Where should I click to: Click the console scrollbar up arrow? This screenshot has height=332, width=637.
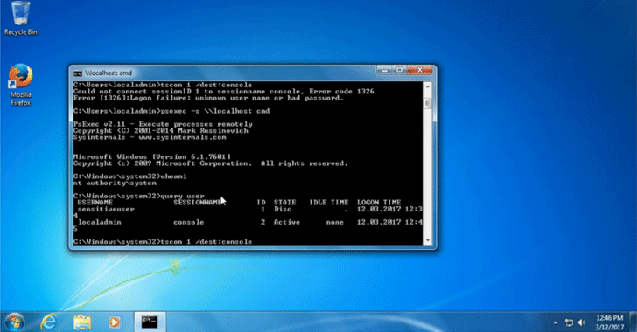(x=427, y=86)
